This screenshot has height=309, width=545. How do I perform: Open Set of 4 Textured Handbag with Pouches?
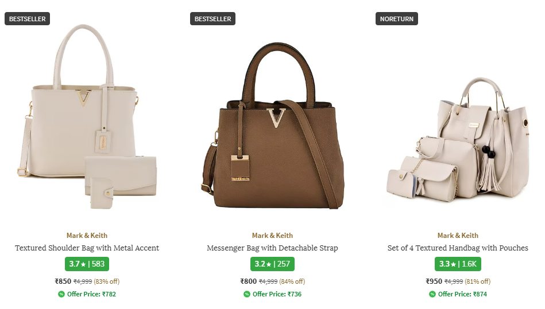[458, 248]
